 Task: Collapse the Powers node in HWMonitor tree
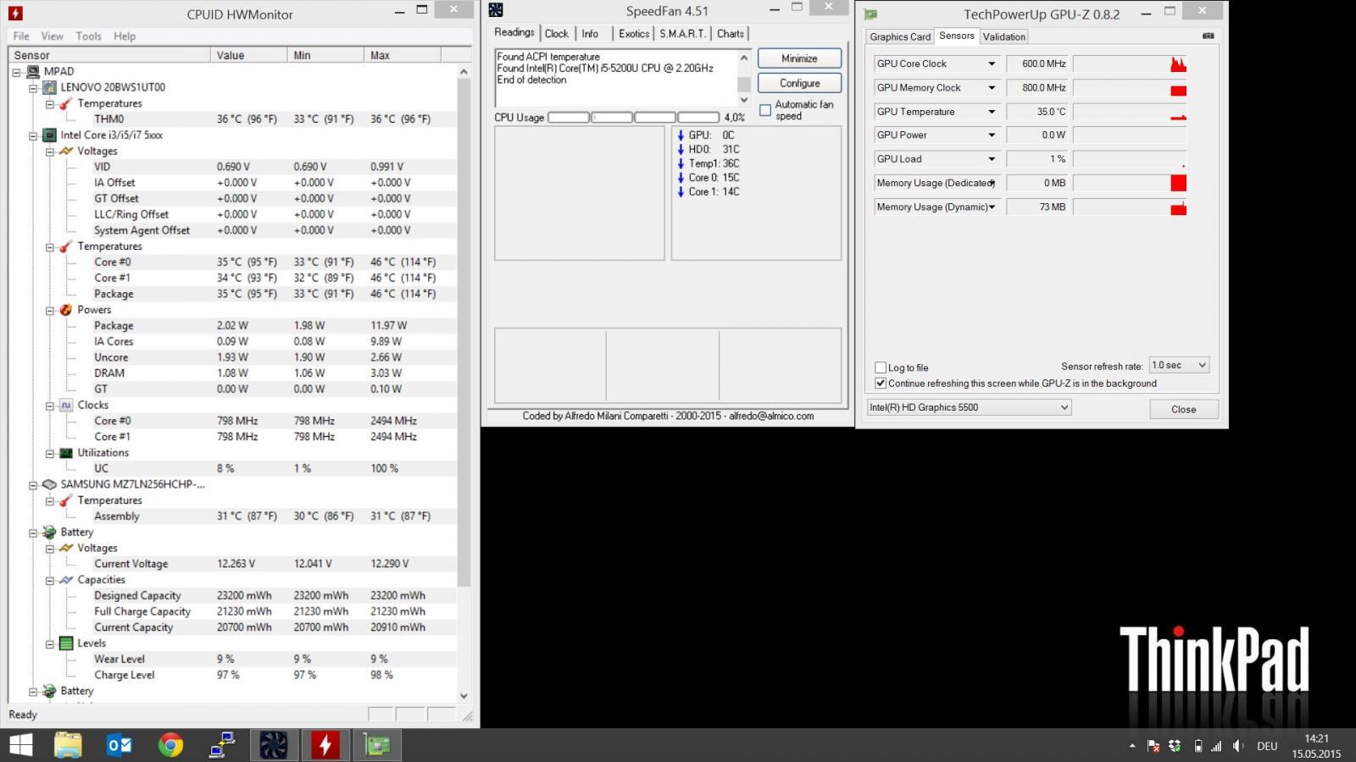pyautogui.click(x=50, y=310)
